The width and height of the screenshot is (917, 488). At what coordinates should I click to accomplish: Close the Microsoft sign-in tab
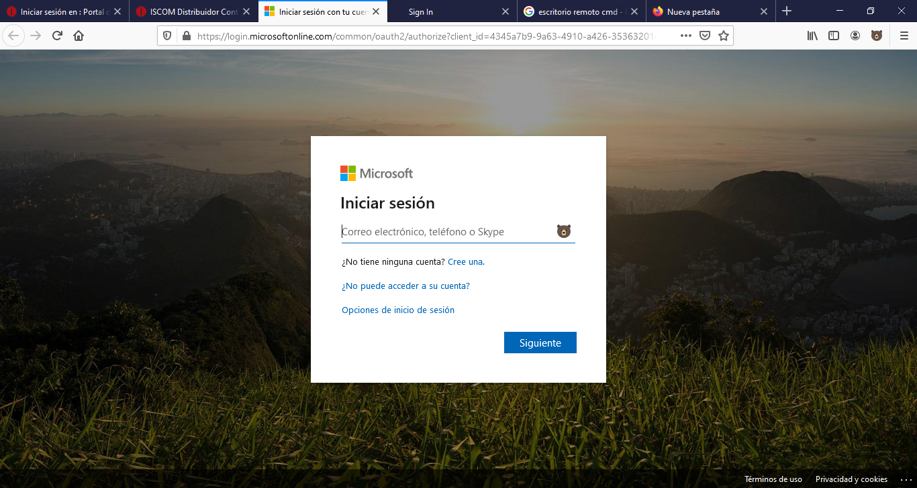tap(375, 11)
